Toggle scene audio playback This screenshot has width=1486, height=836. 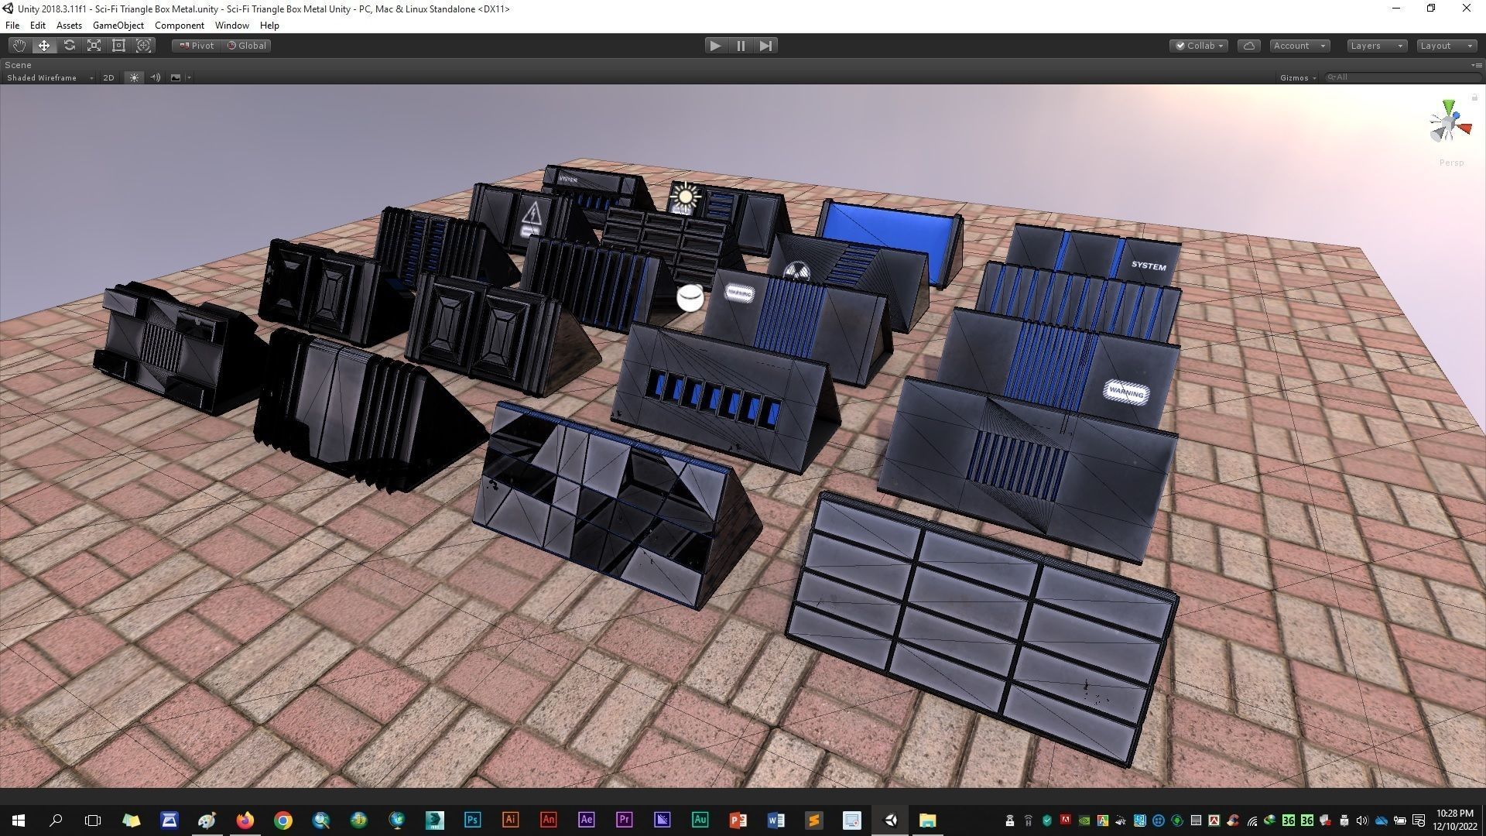click(x=155, y=77)
